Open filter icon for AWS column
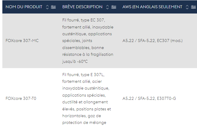This screenshot has width=197, height=128. point(193,7)
